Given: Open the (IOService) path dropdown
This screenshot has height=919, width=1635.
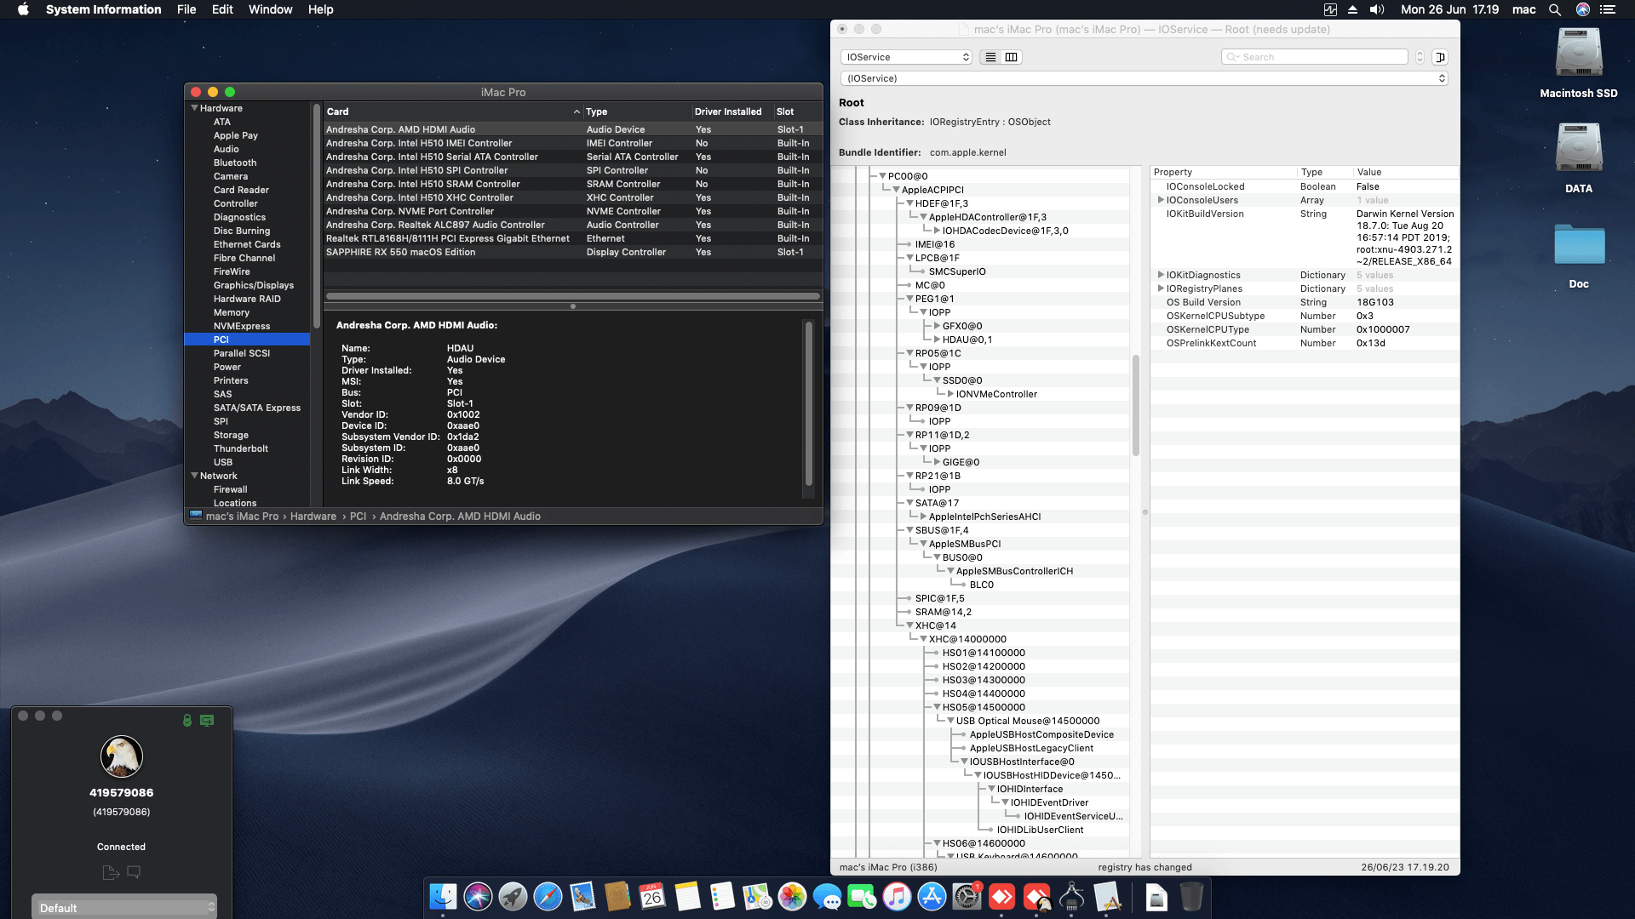Looking at the screenshot, I should tap(1144, 78).
